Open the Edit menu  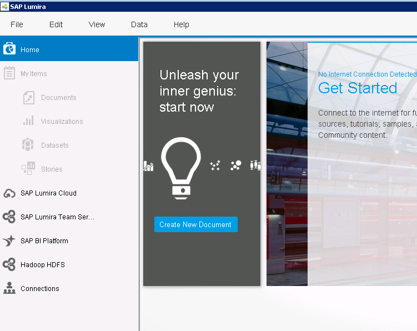56,24
